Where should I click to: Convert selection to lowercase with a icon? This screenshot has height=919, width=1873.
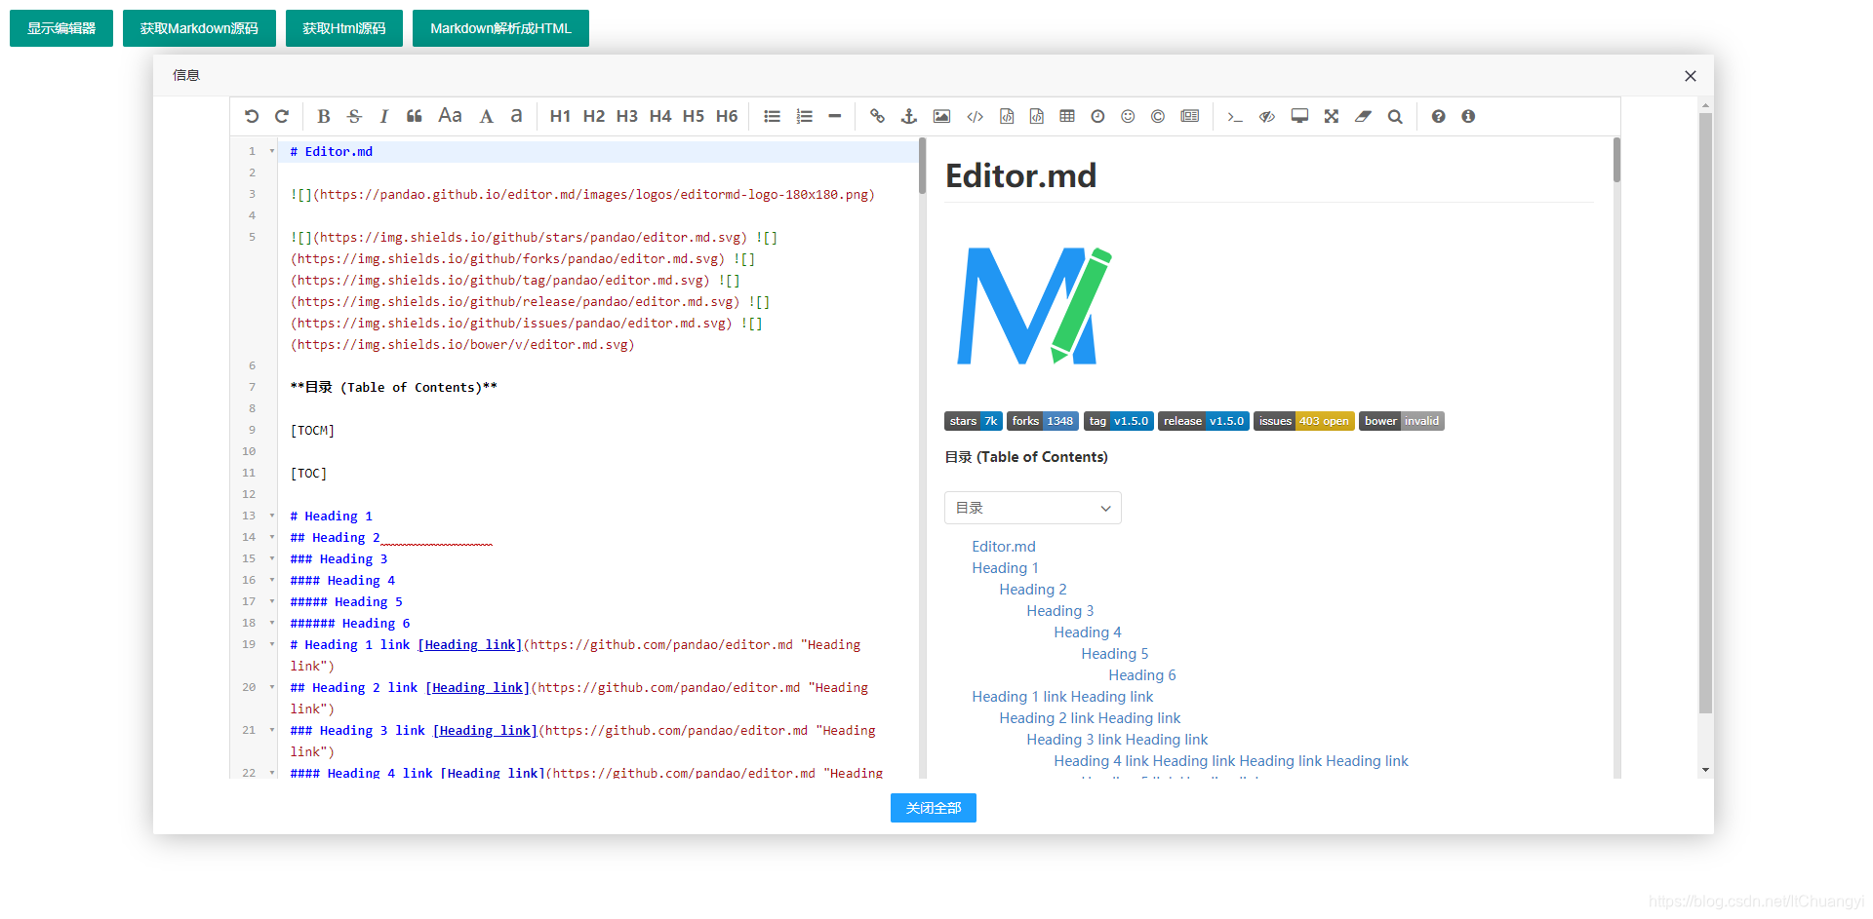pyautogui.click(x=516, y=116)
